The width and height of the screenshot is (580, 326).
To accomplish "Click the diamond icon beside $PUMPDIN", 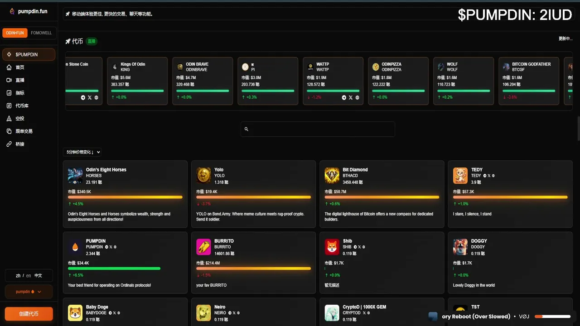I will [x=9, y=54].
